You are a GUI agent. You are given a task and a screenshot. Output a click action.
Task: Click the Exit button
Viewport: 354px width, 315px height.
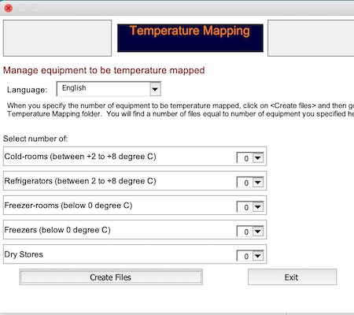tap(292, 277)
